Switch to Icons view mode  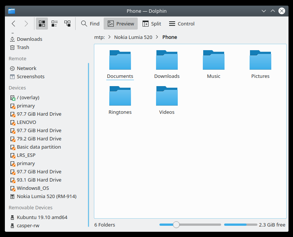tap(42, 24)
